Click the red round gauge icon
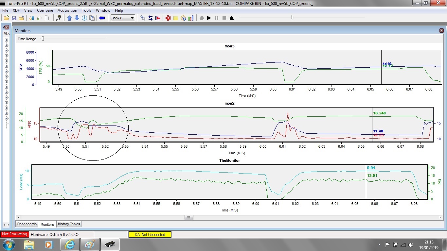447x251 pixels. pos(168,18)
